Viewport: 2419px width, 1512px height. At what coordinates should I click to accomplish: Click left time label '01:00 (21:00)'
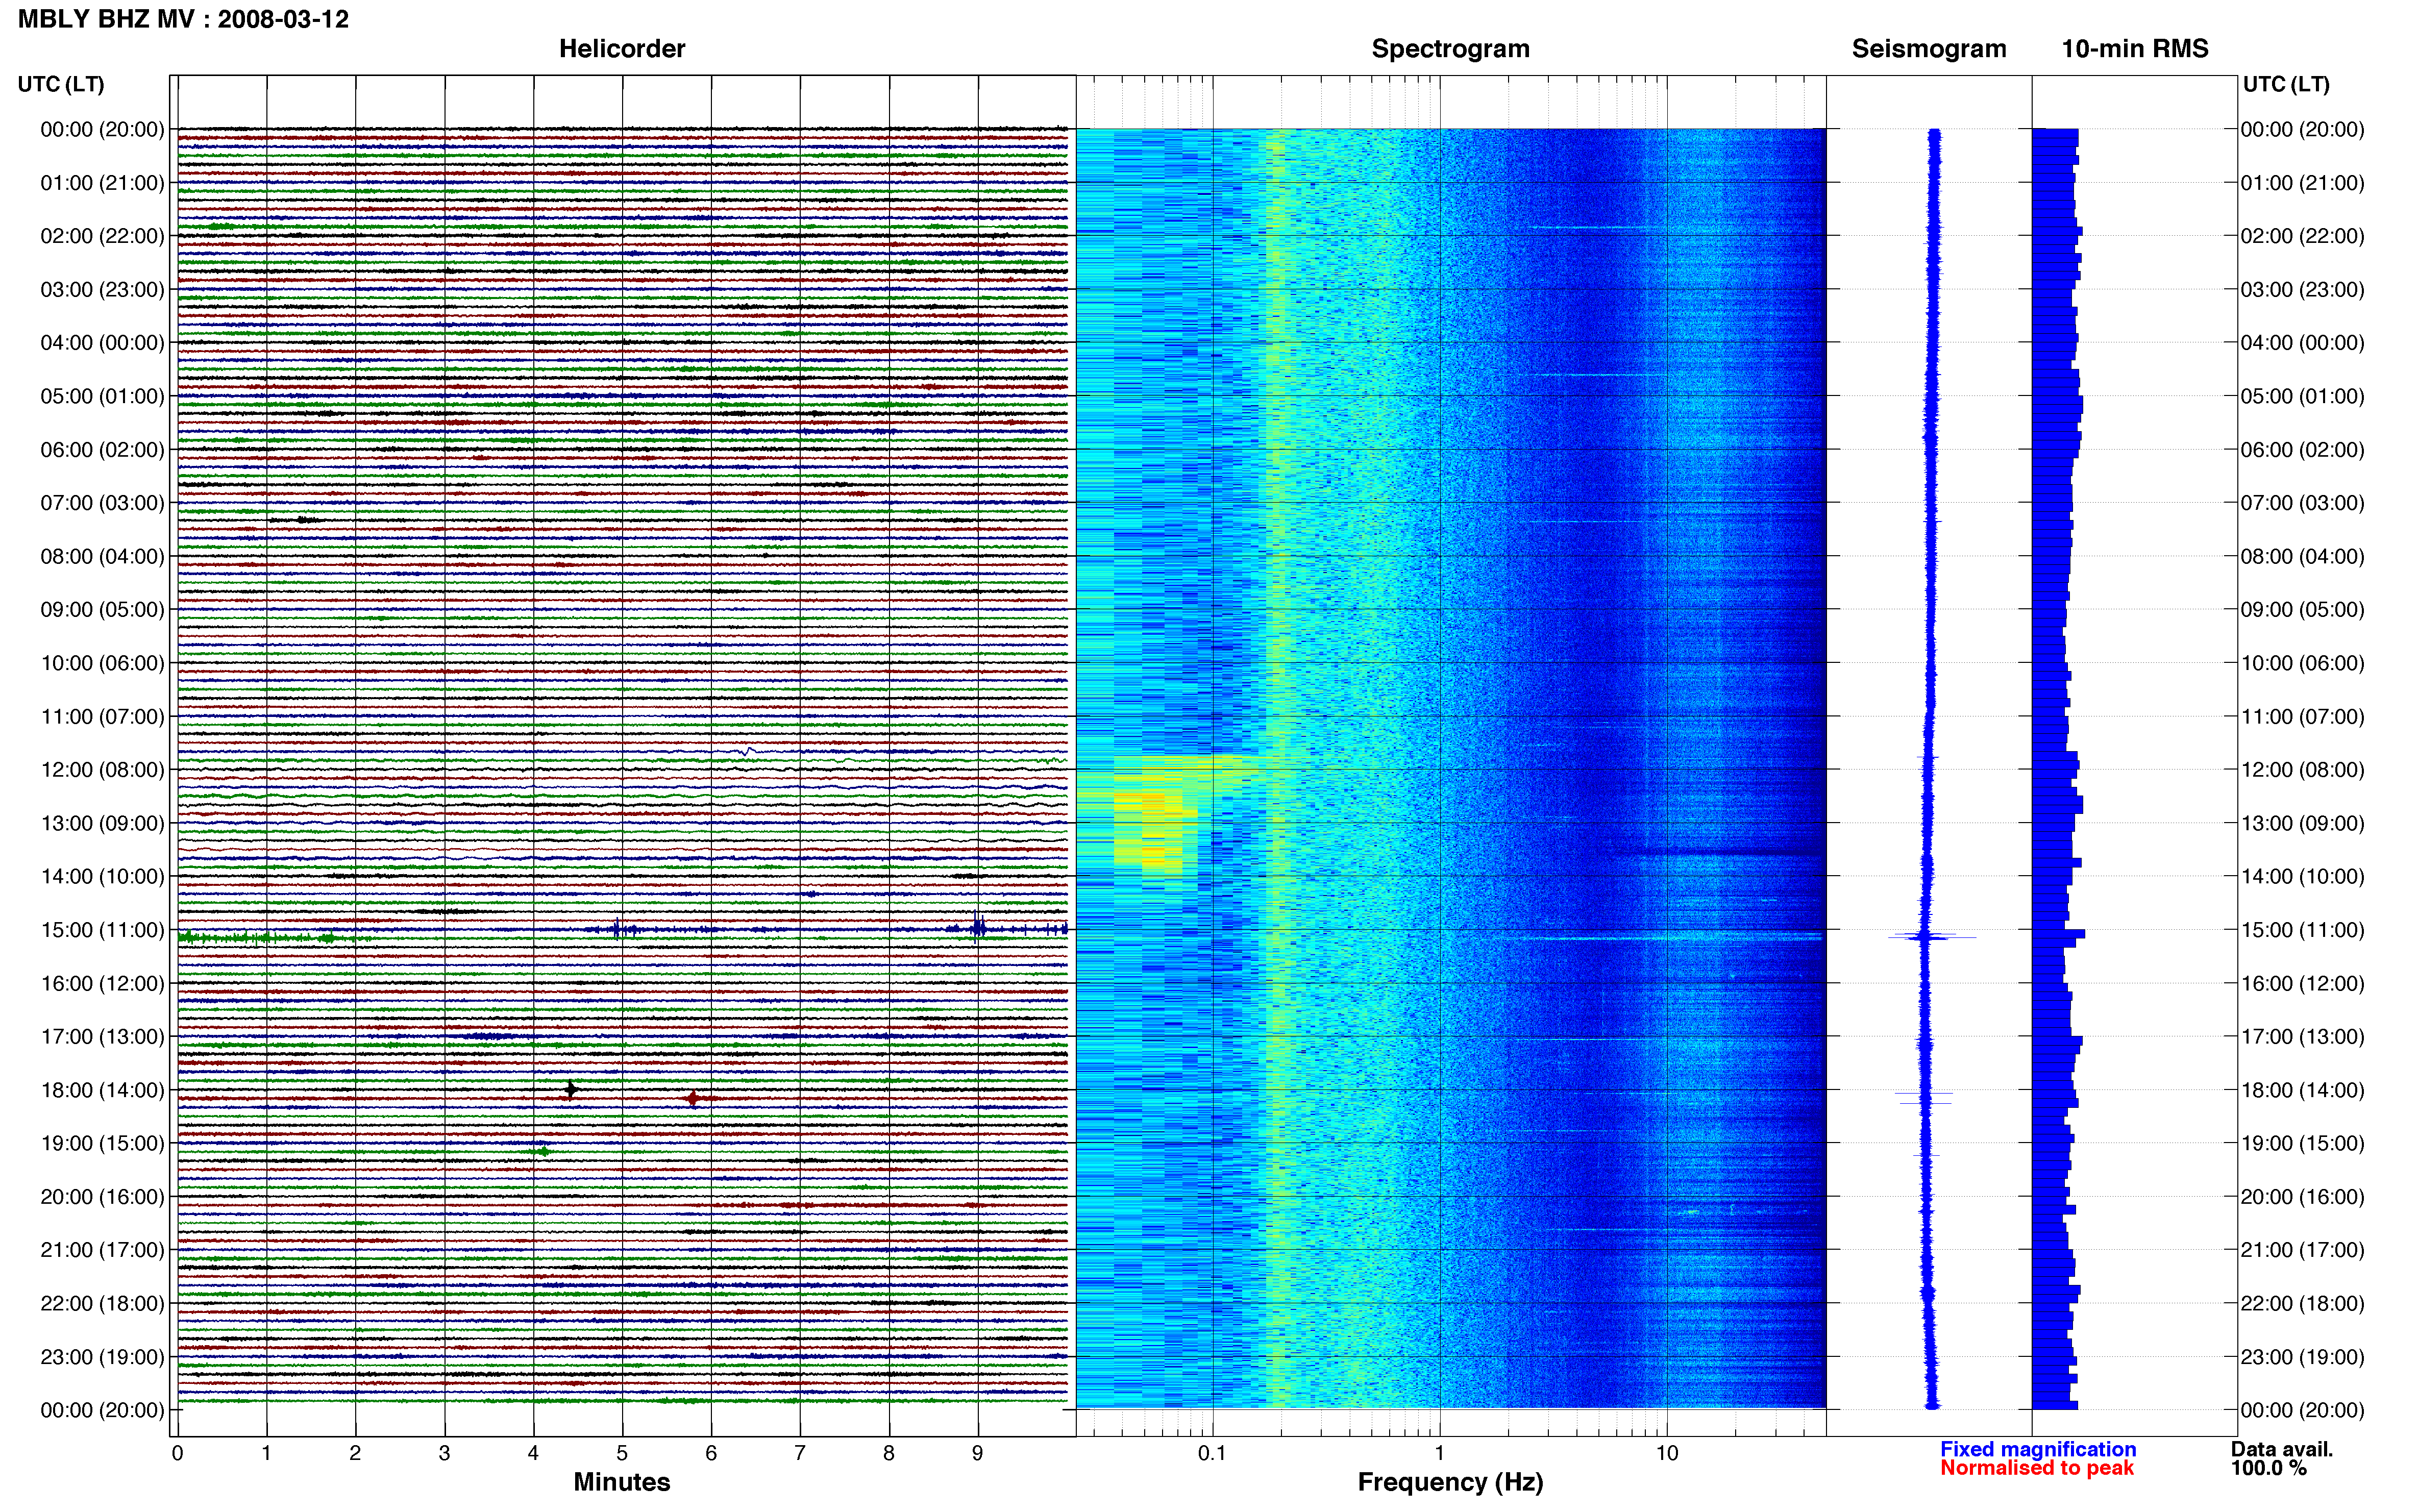pos(102,183)
